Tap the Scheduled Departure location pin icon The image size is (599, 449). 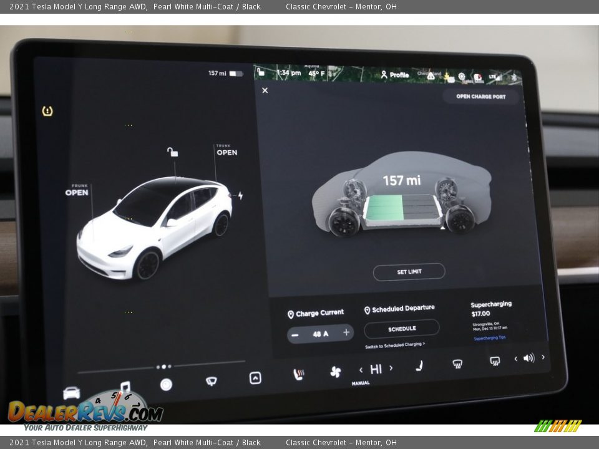pos(367,311)
